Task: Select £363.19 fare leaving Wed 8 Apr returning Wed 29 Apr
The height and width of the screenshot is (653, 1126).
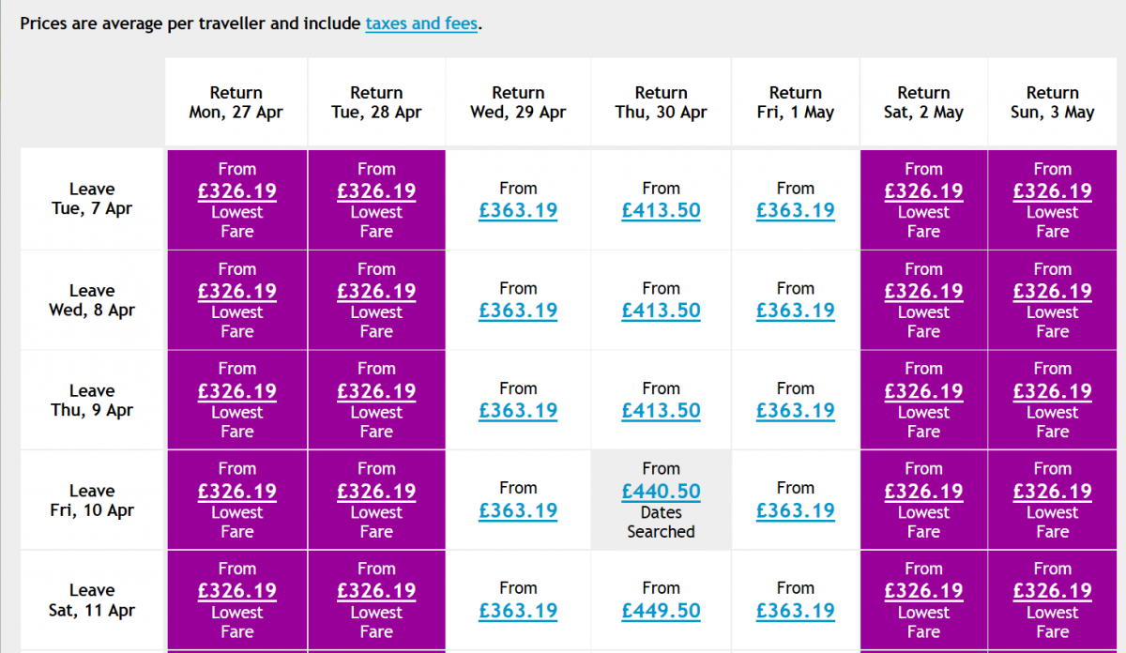Action: (x=518, y=311)
